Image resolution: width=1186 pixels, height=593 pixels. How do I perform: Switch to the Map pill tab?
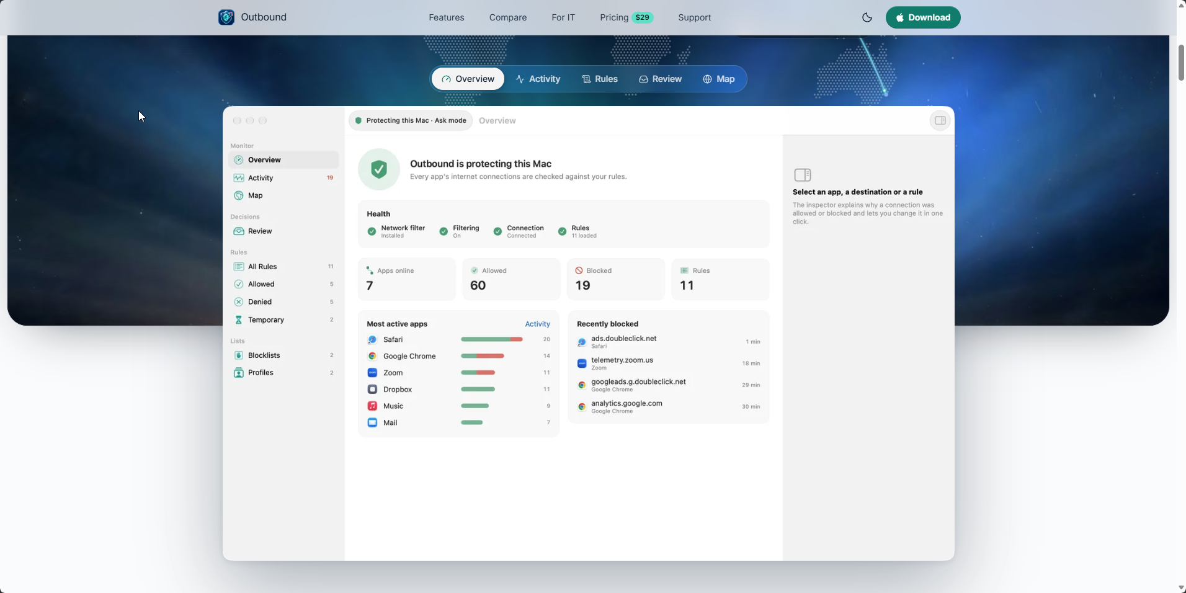point(718,79)
